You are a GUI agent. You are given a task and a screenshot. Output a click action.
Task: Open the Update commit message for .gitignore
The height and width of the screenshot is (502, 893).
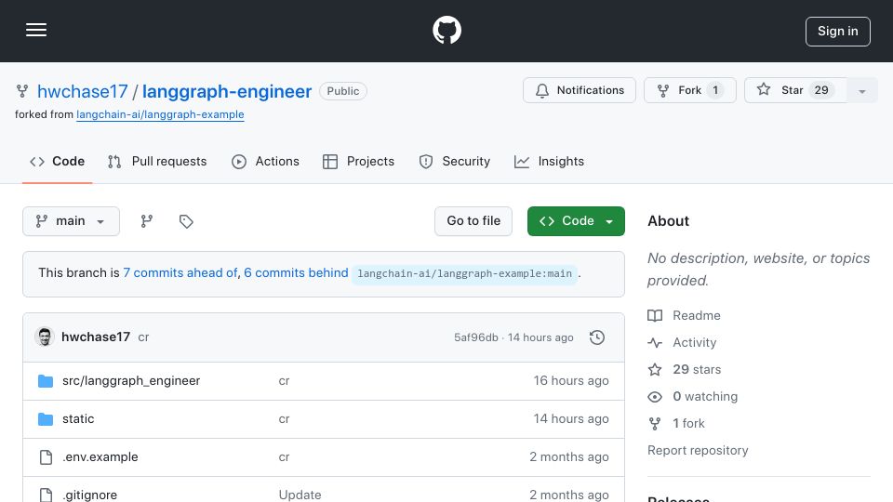click(300, 495)
